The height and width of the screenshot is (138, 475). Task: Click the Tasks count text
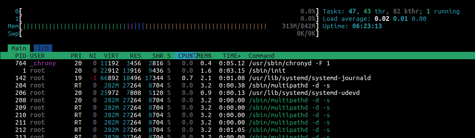click(x=391, y=11)
